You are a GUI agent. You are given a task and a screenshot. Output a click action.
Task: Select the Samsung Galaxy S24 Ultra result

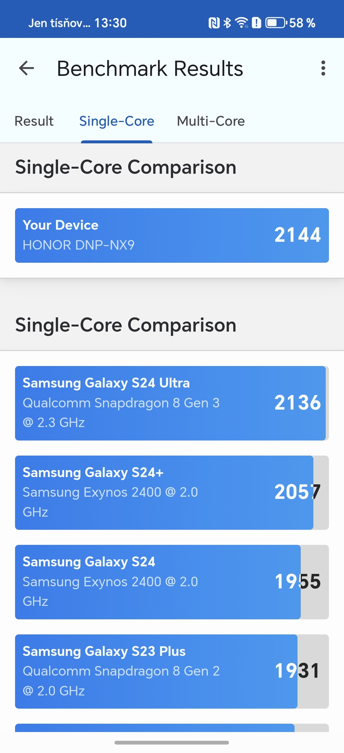coord(172,403)
